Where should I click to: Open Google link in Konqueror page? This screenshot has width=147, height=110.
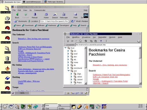(x=96, y=79)
